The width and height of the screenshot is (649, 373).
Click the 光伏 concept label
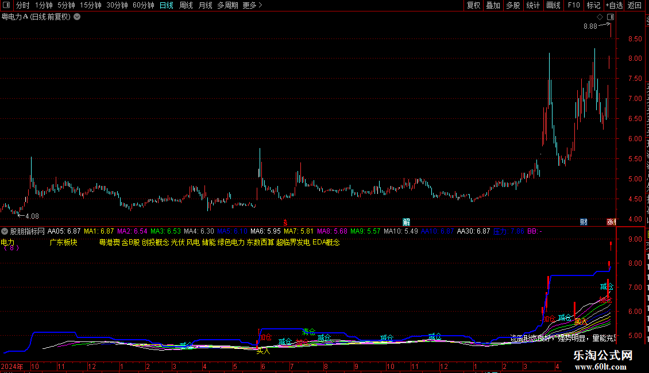coord(177,242)
